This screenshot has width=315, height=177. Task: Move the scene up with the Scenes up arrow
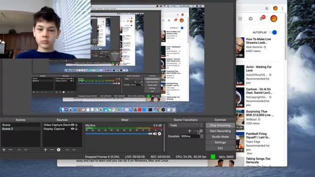point(19,149)
